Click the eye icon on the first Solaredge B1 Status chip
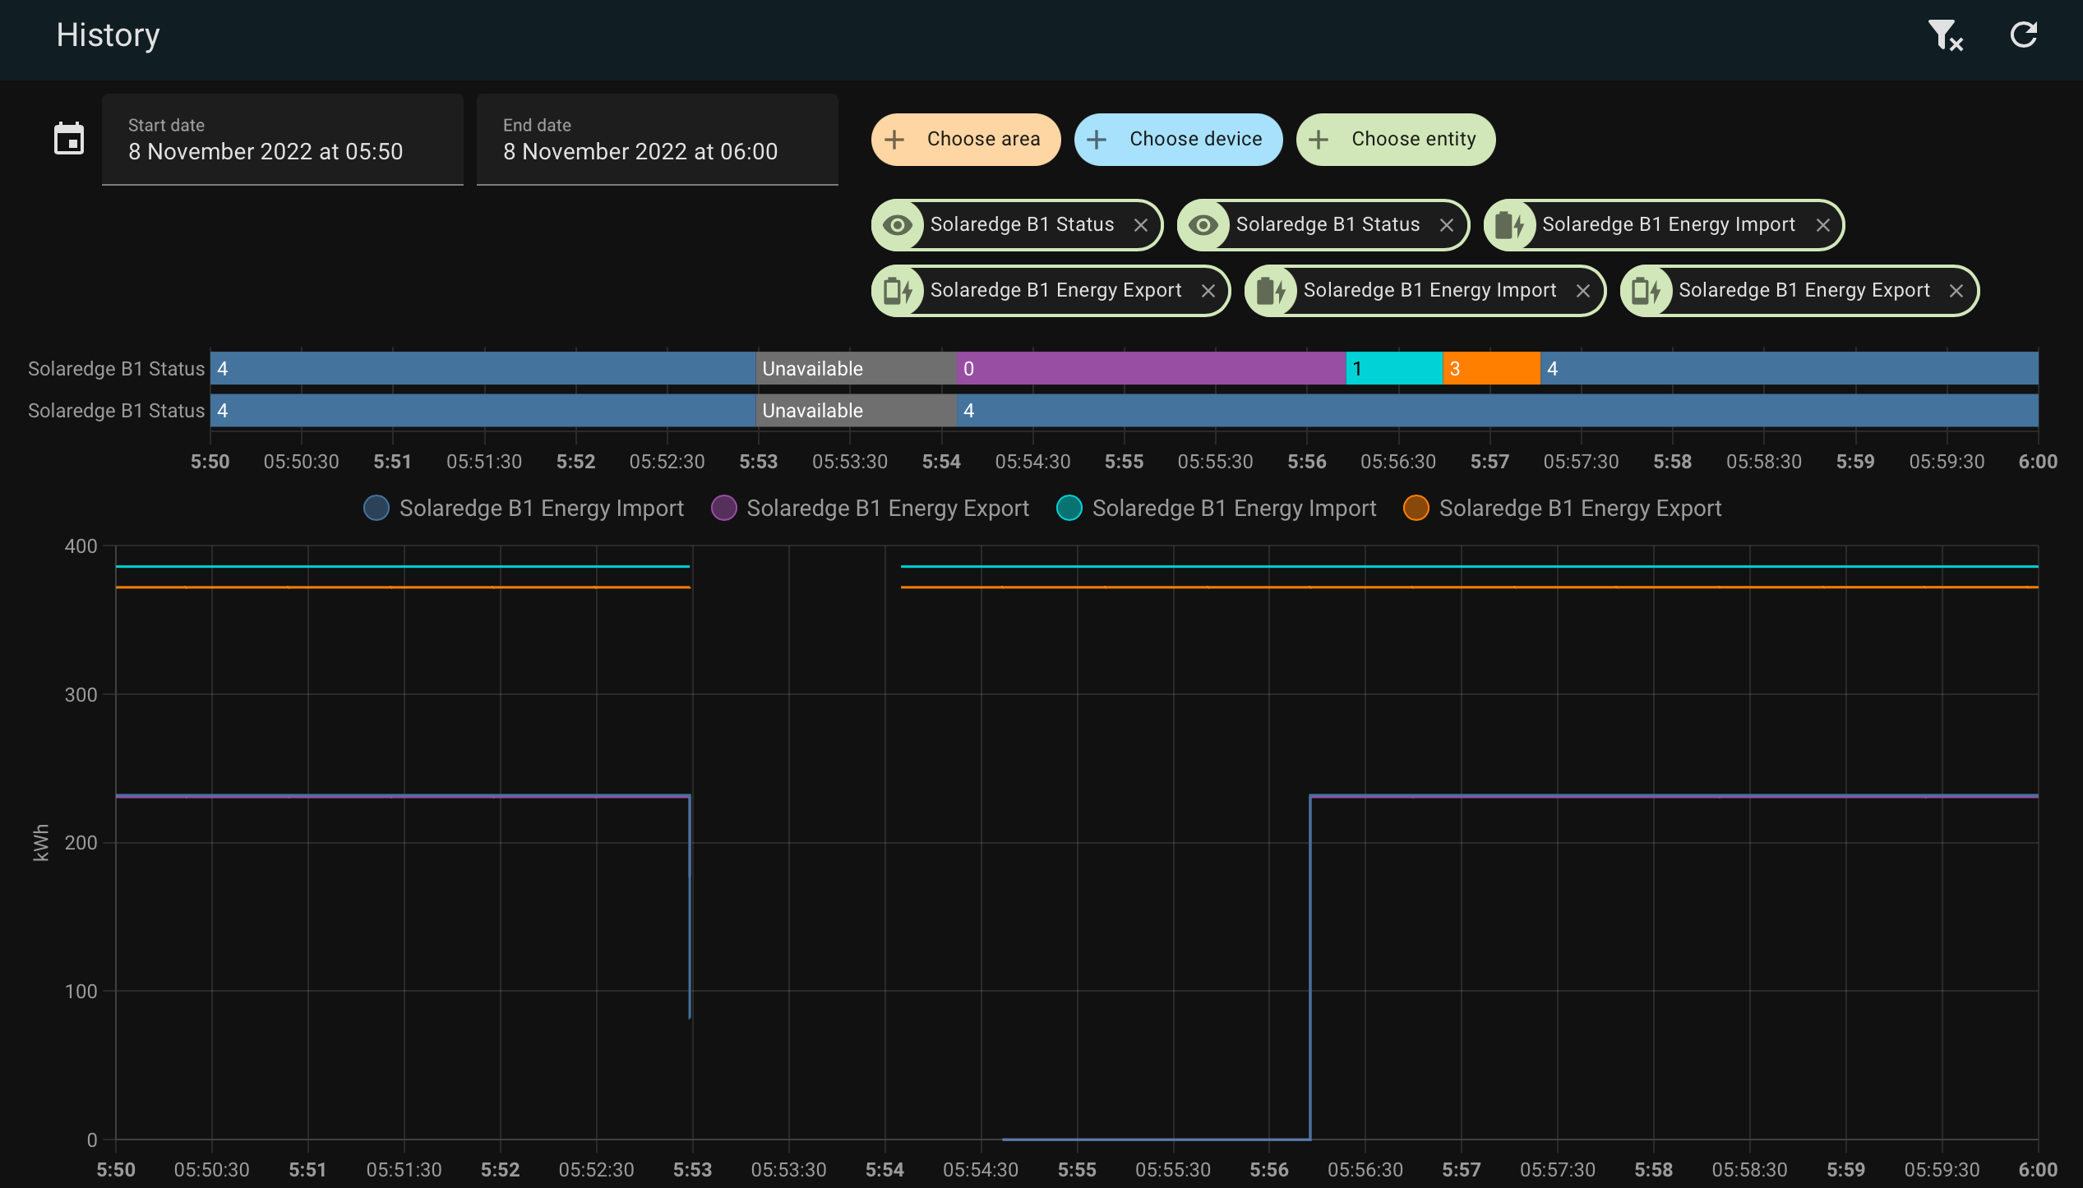 tap(898, 224)
